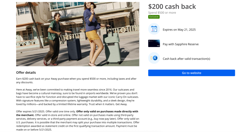
Task: Select the Spend $500 or more text
Action: pos(162,13)
